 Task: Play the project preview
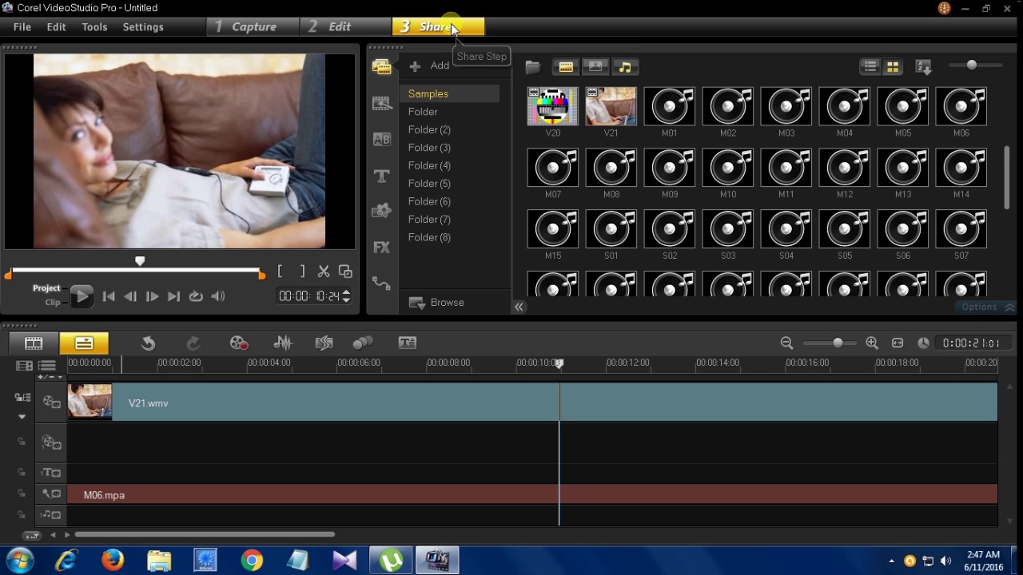(x=81, y=296)
